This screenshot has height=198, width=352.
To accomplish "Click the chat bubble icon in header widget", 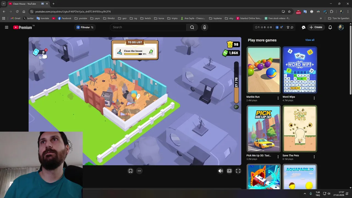I will point(292,27).
